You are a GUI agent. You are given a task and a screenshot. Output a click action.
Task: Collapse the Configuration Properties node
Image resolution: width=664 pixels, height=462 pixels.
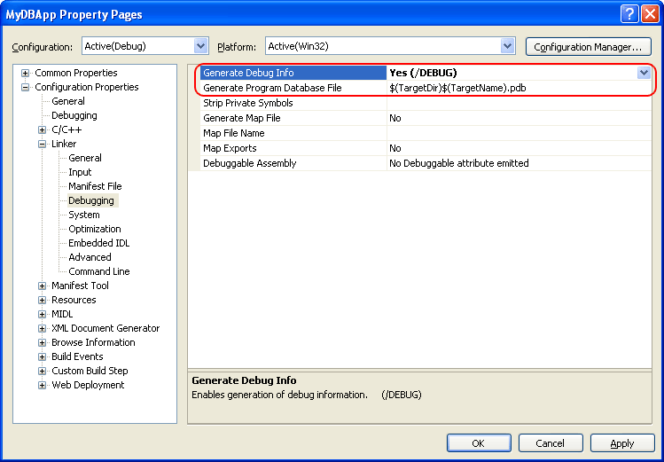[26, 87]
